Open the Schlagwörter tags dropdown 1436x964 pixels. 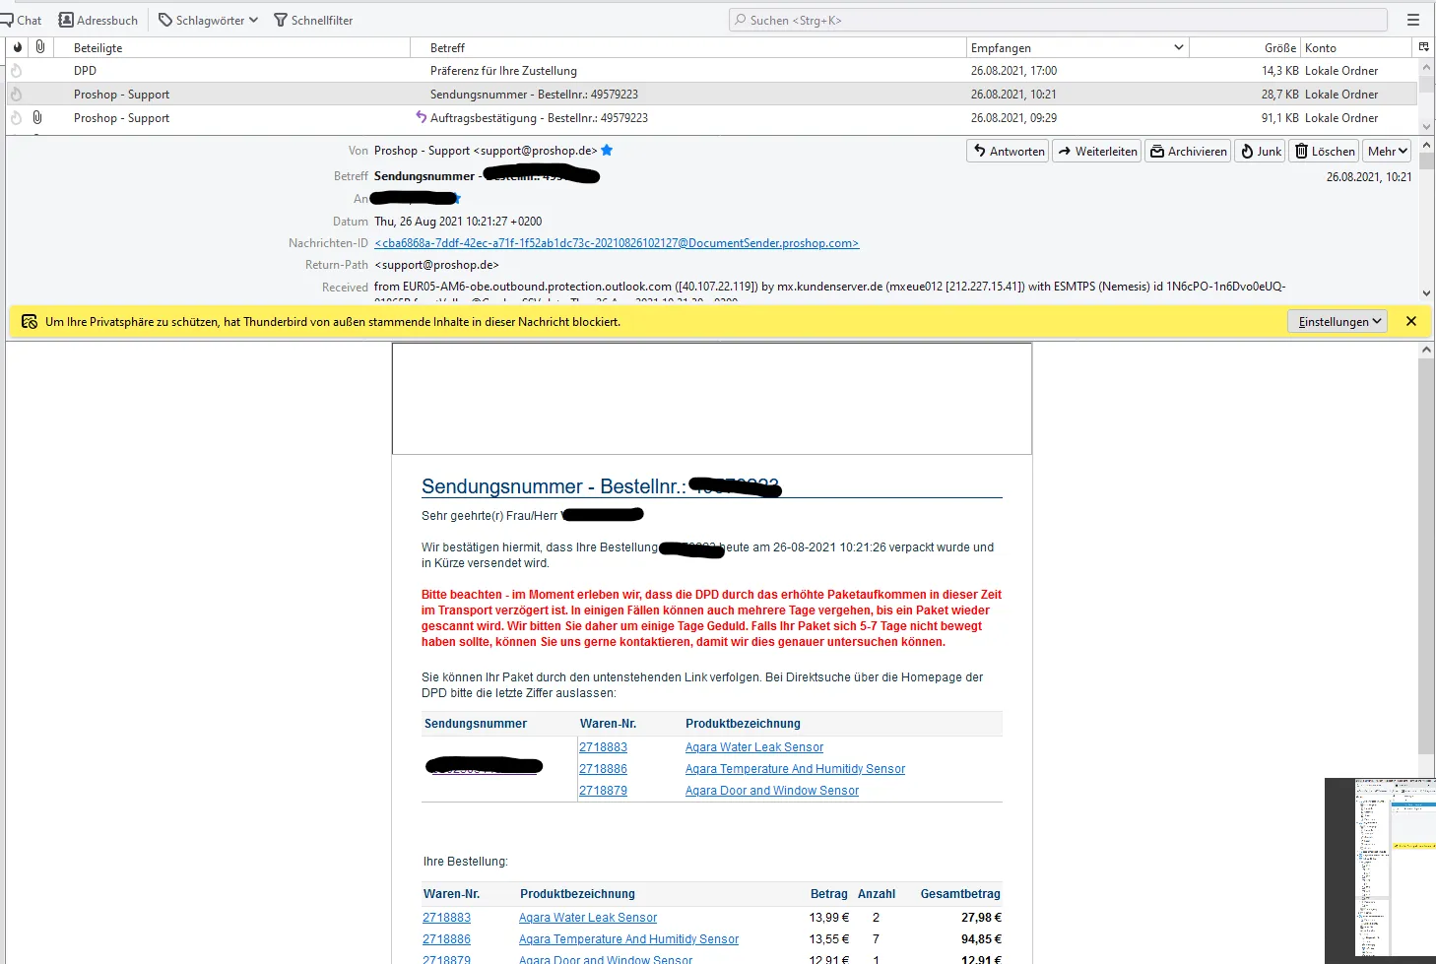tap(208, 20)
